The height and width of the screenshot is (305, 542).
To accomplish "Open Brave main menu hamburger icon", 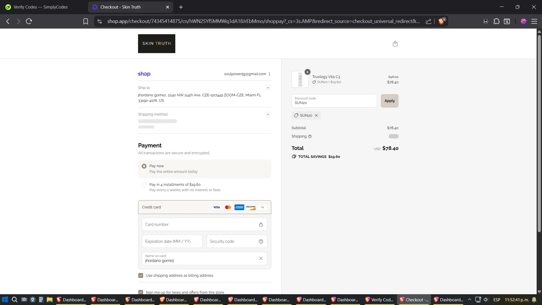I will click(534, 21).
